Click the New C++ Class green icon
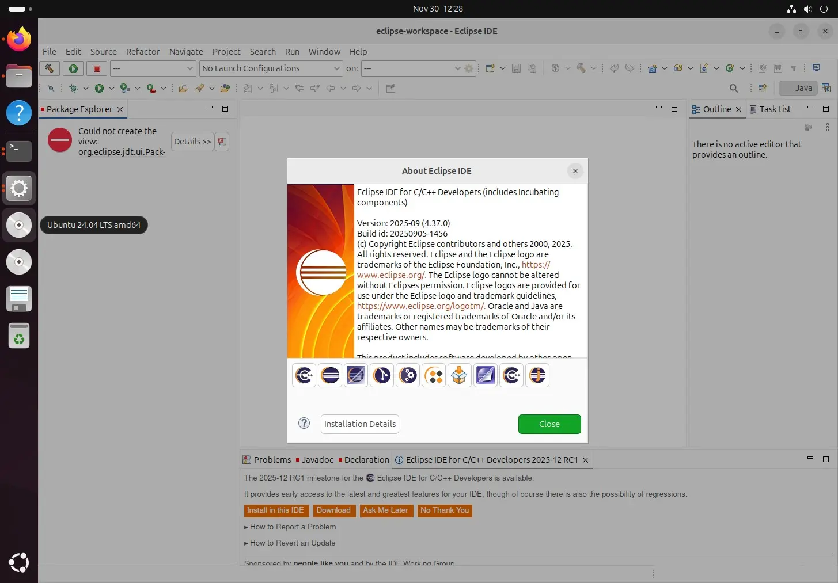 [730, 68]
